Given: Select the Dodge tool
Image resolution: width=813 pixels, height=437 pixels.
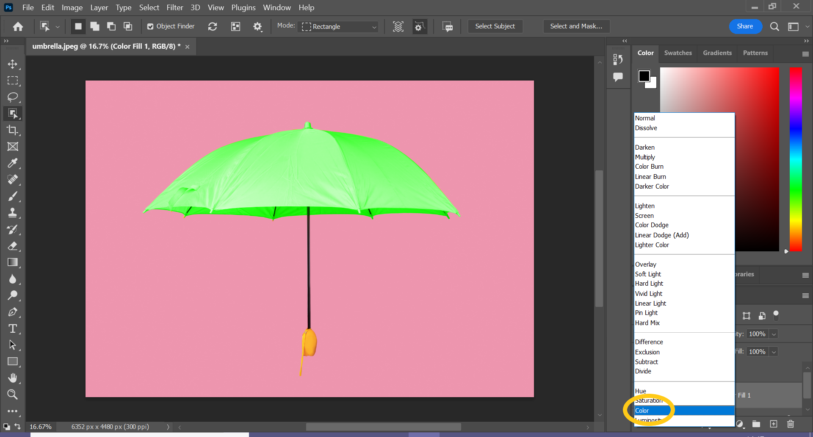Looking at the screenshot, I should pos(13,295).
